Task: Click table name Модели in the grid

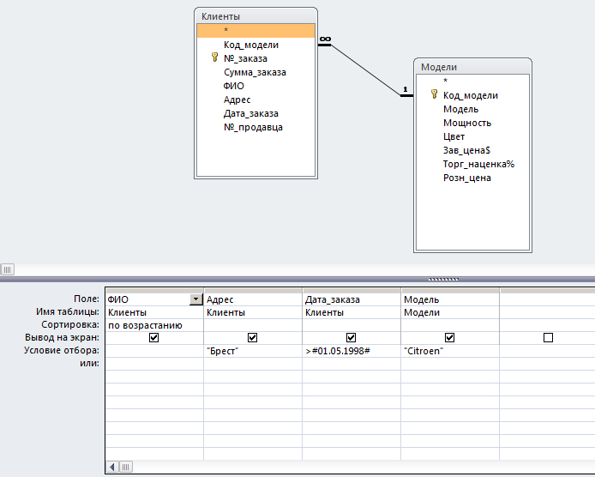Action: click(x=450, y=312)
